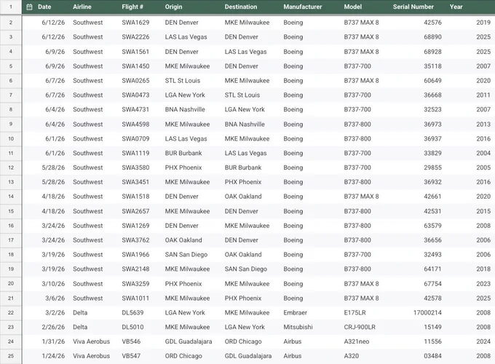Click flight number SWA3580 cell
This screenshot has height=364, width=495.
point(135,167)
